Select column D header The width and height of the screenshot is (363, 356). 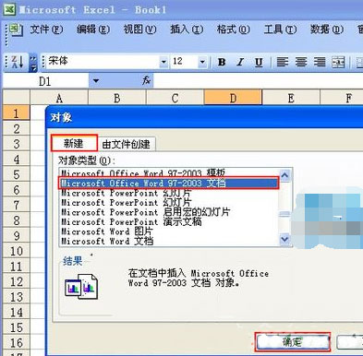click(x=233, y=98)
